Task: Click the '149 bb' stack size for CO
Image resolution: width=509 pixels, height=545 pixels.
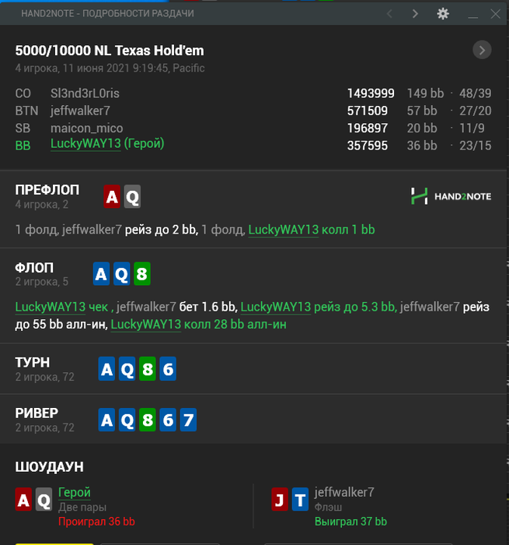Action: 425,93
